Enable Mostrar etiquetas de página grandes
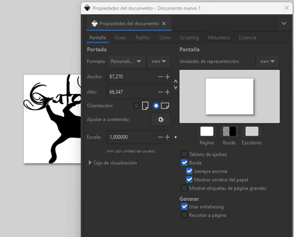Screen dimensions: 294x237 pos(184,188)
